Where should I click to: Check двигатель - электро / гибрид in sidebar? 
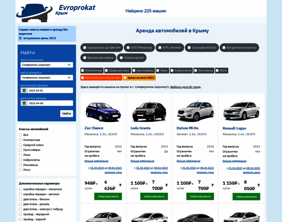[20, 209]
